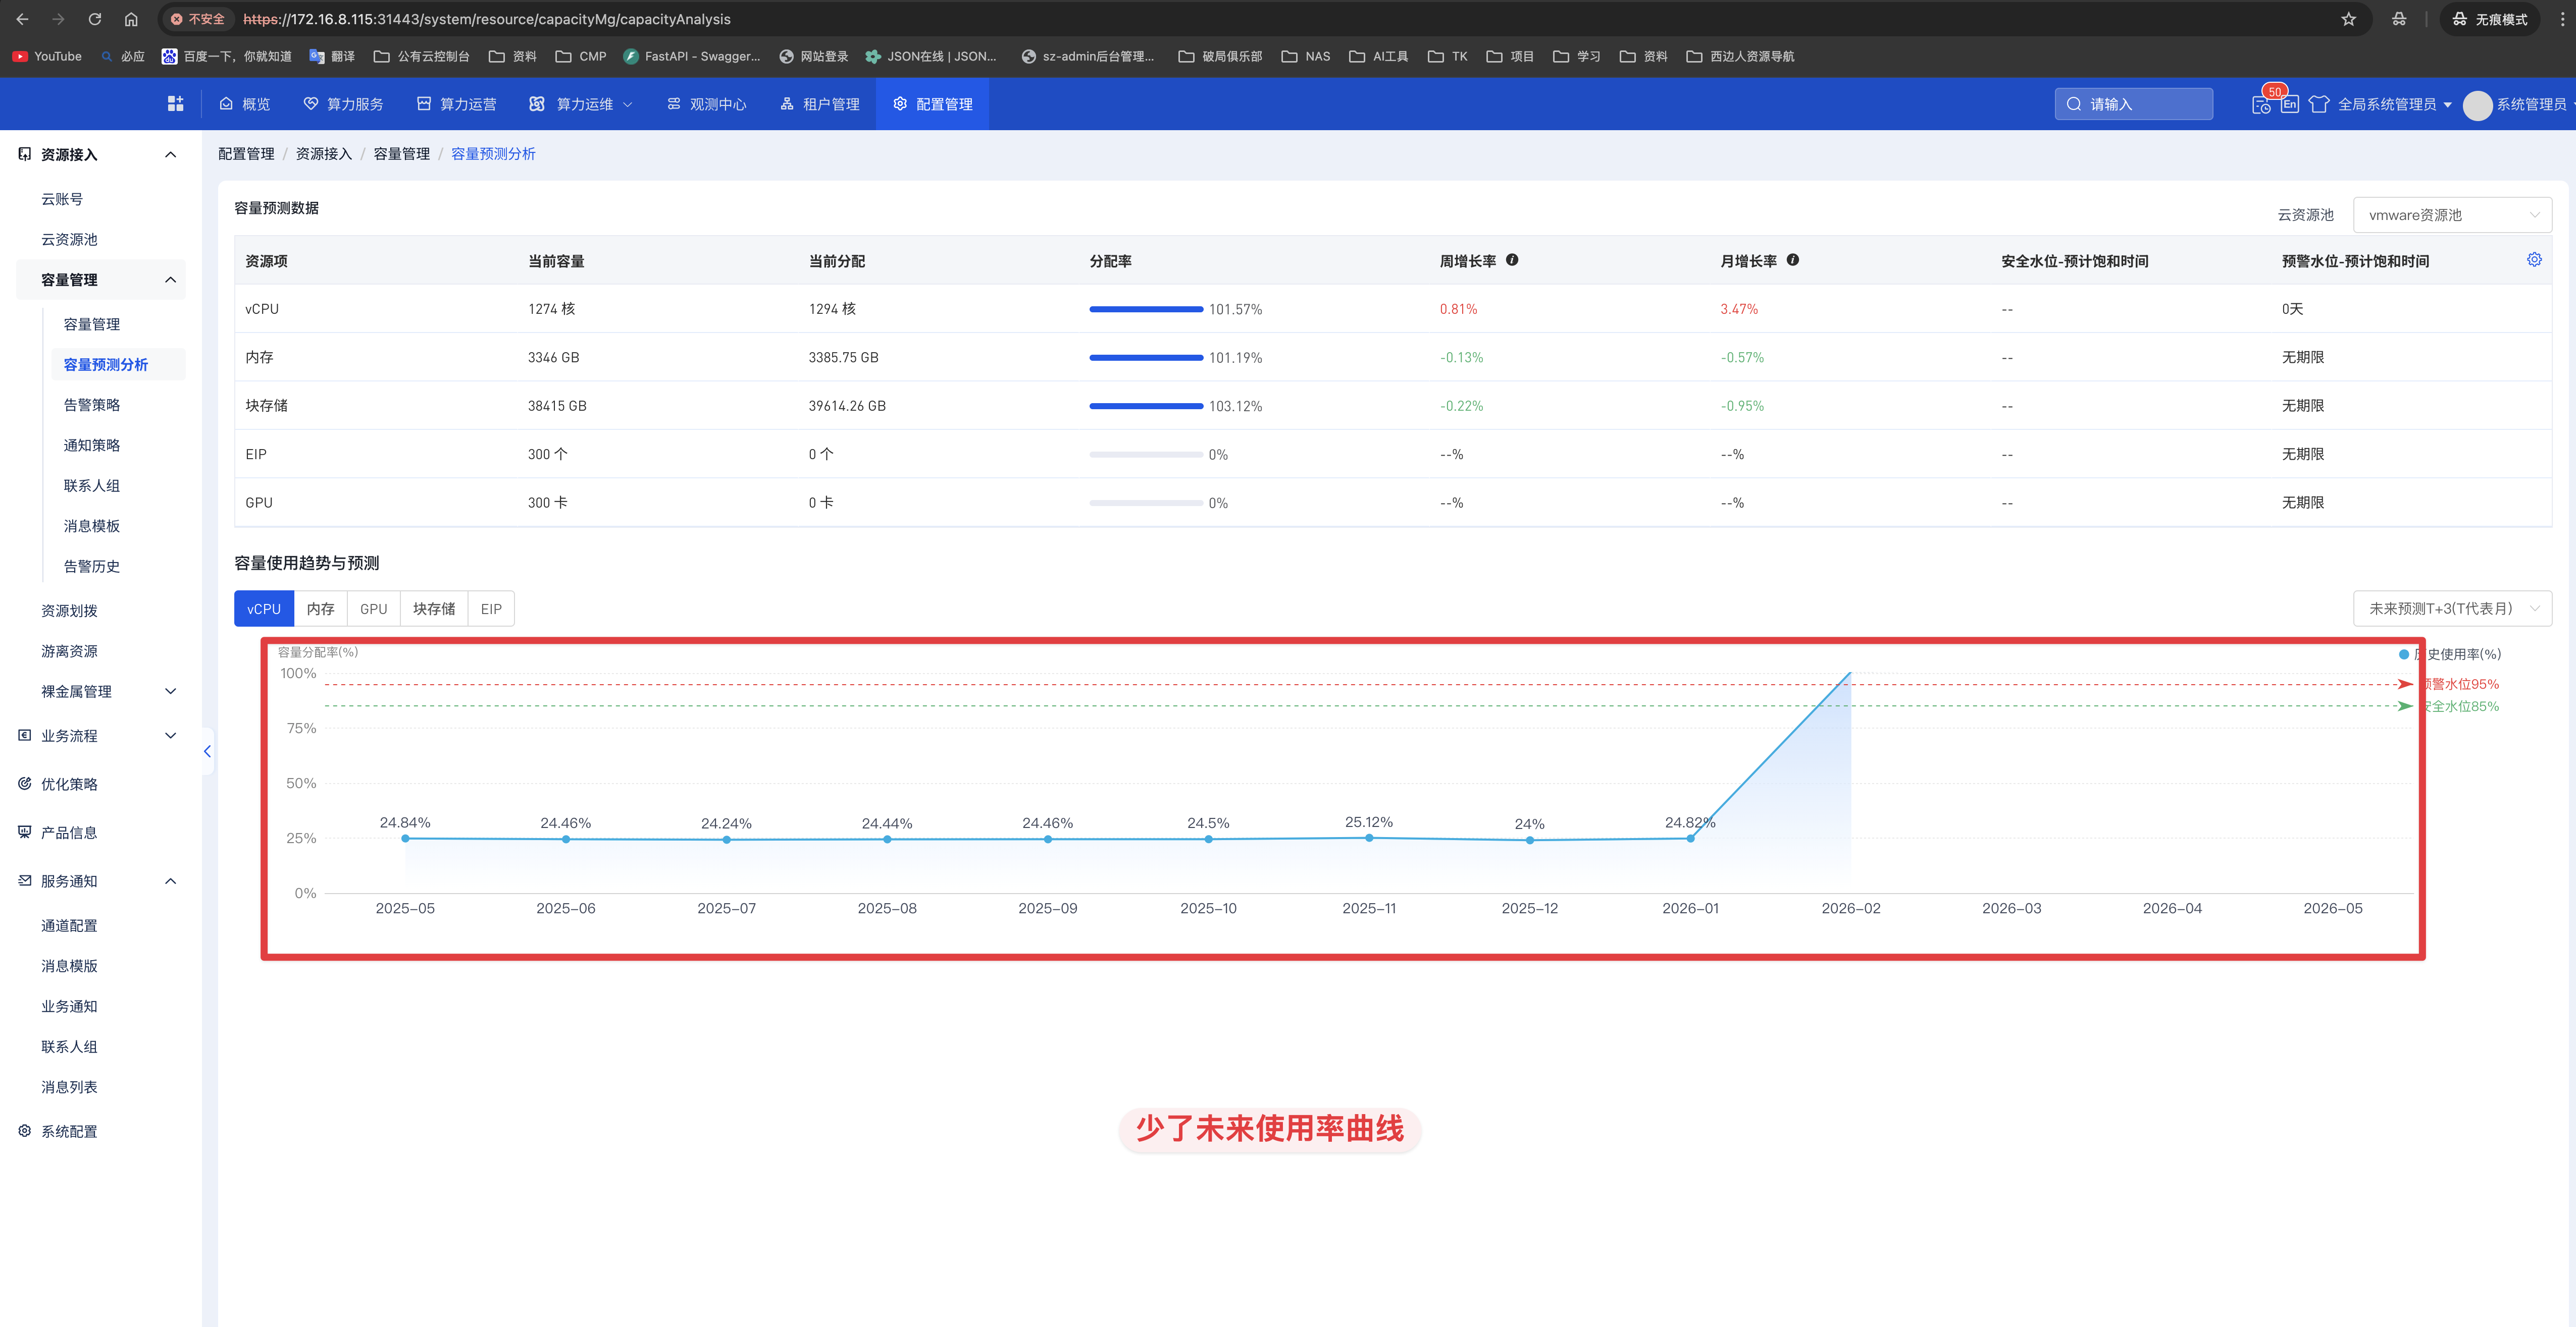Open 告警策略 in the sidebar
Image resolution: width=2576 pixels, height=1327 pixels.
tap(92, 405)
